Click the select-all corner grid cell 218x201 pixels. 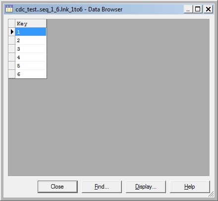pyautogui.click(x=12, y=23)
